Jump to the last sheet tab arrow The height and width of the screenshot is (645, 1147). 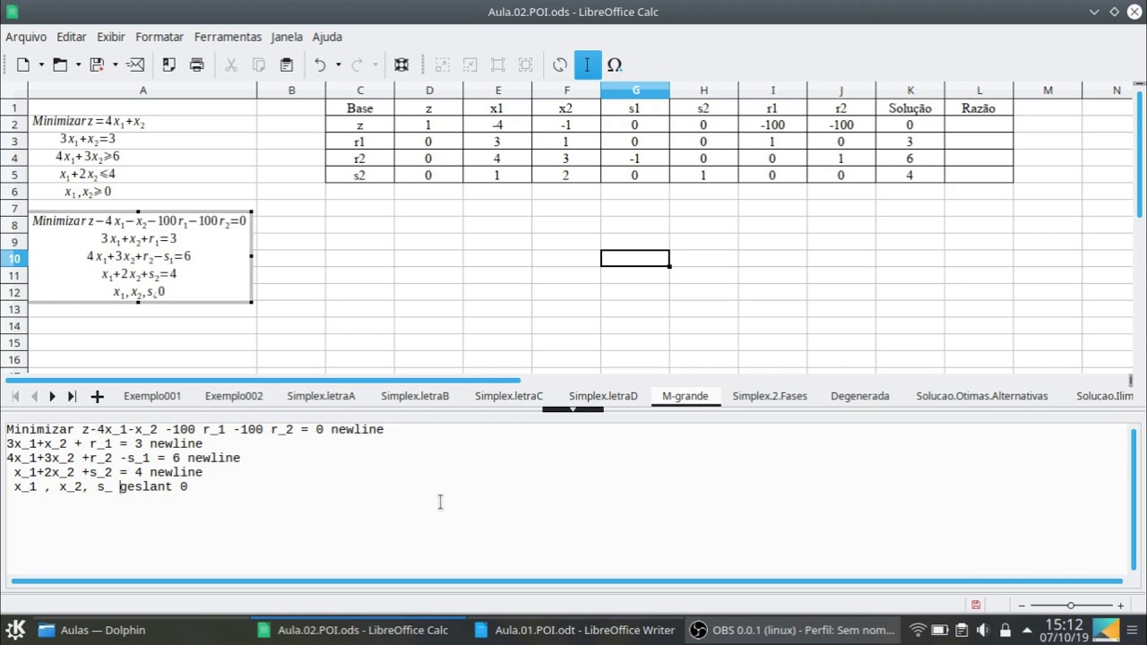(72, 396)
